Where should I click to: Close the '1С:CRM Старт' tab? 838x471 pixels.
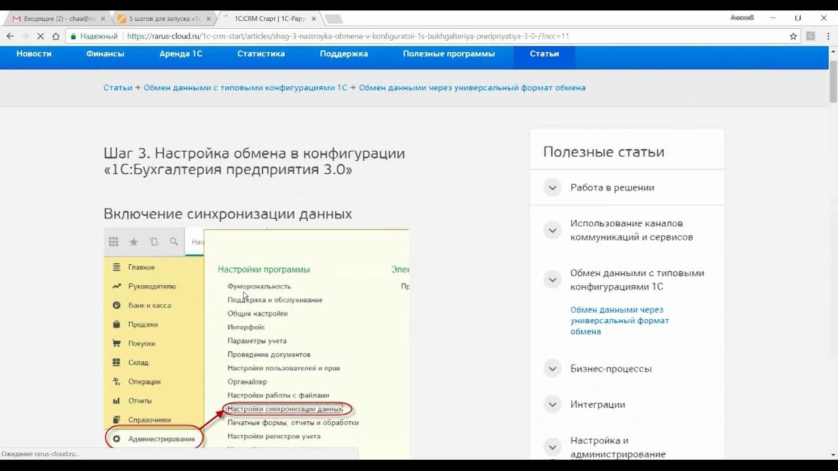pos(314,19)
